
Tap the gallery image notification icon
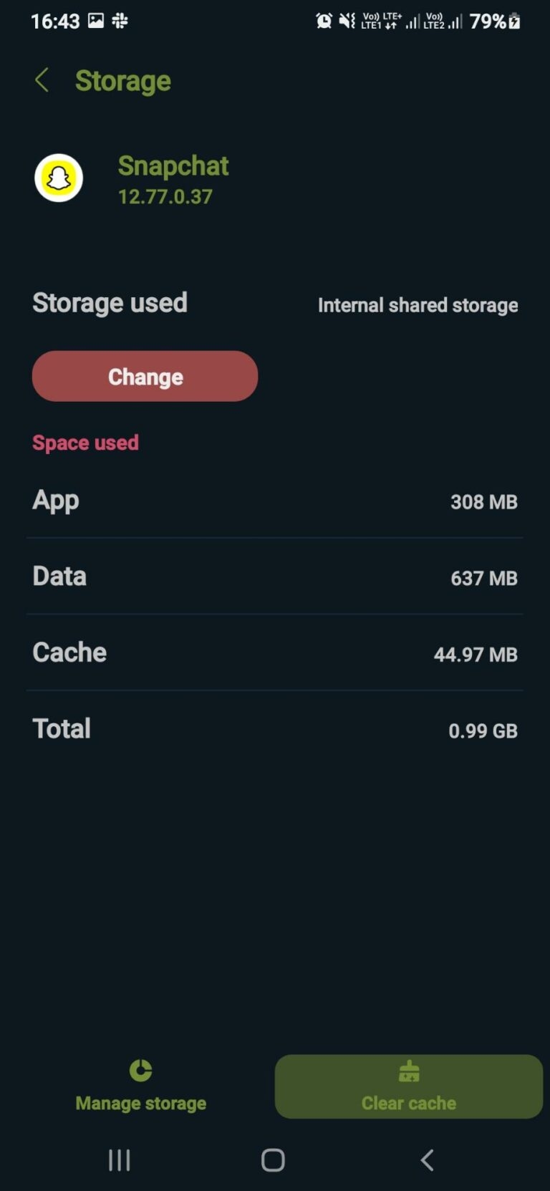tap(96, 21)
